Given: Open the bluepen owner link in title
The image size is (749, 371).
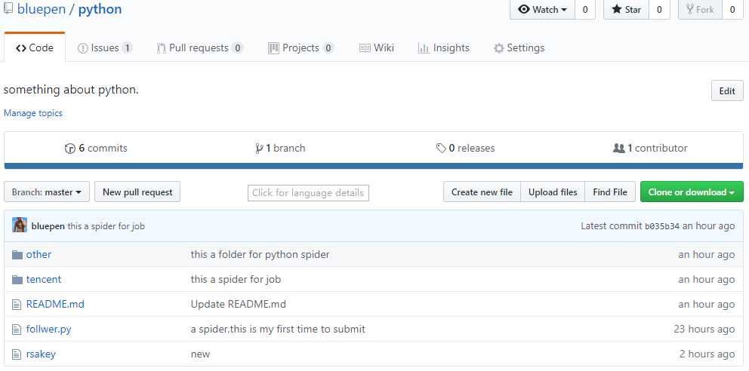Looking at the screenshot, I should pos(42,9).
